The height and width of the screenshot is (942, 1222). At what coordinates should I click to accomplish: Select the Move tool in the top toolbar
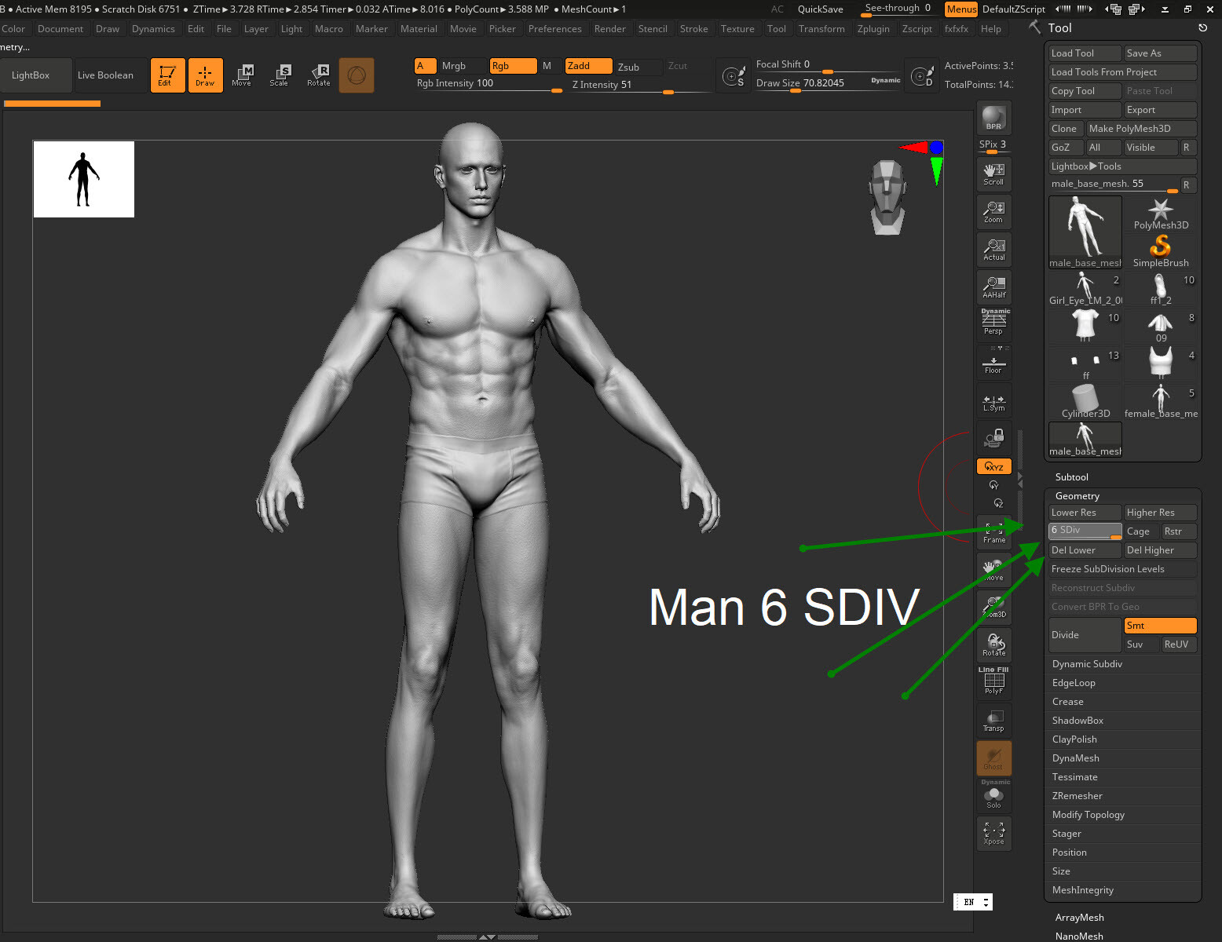243,75
